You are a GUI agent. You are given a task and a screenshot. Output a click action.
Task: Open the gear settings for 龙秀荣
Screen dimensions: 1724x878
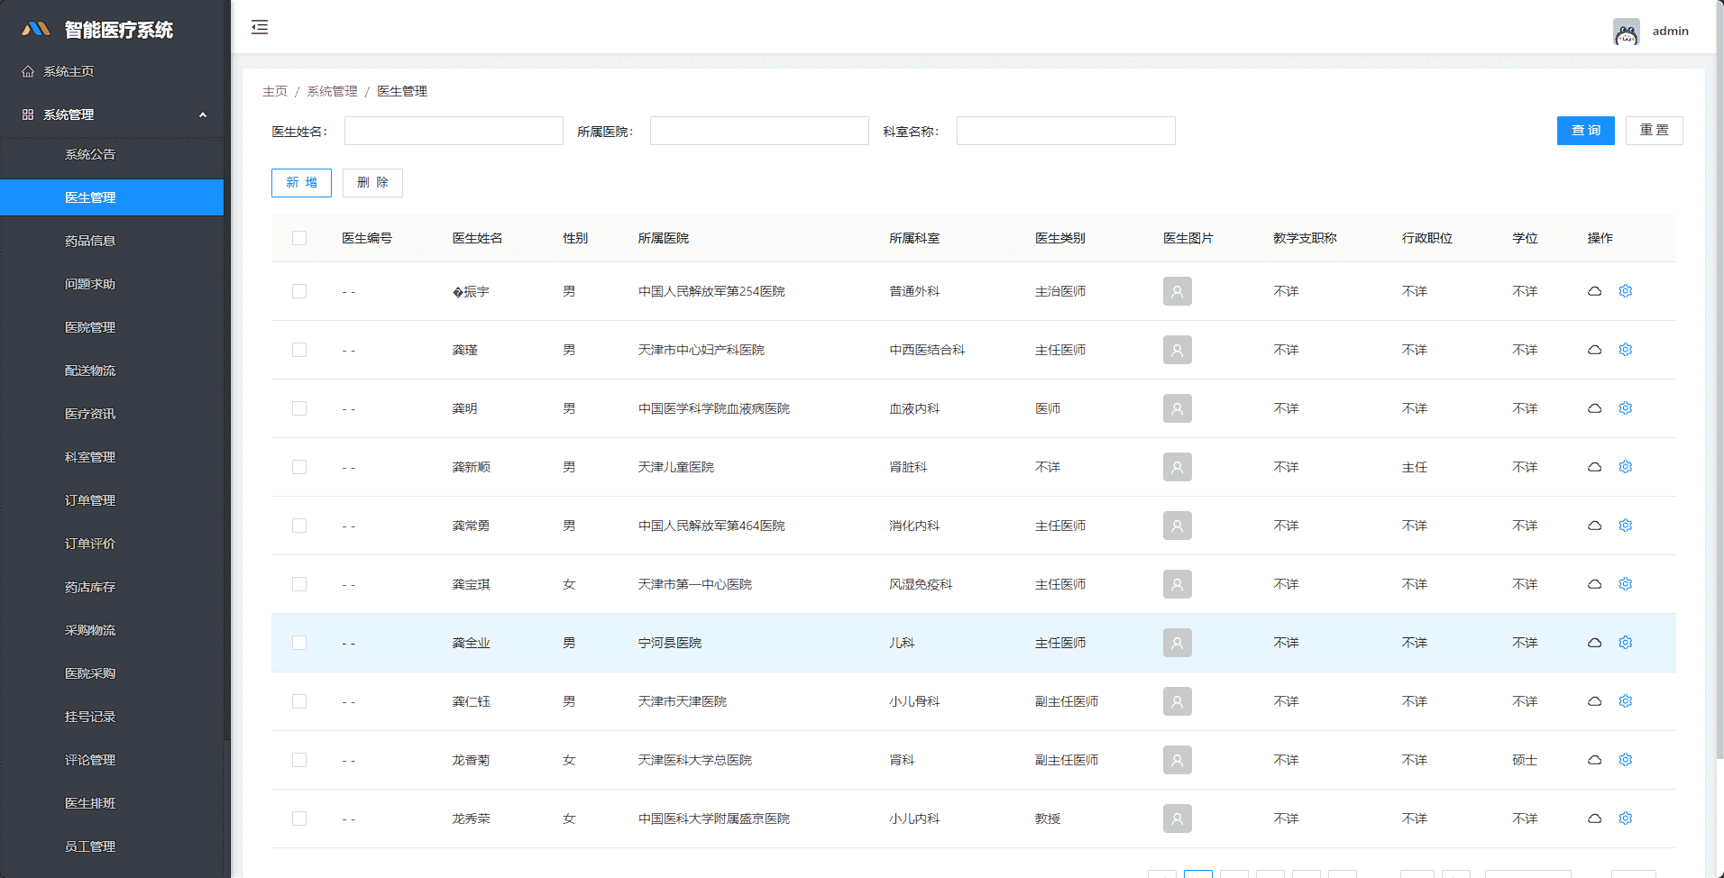click(x=1626, y=819)
